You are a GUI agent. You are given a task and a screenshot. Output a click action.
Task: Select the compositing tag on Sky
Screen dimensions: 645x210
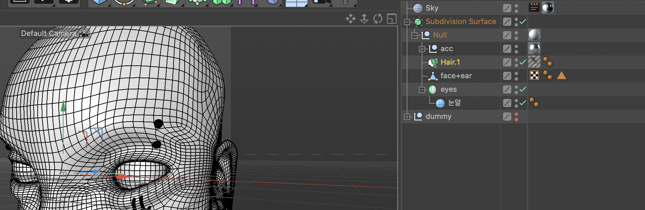pyautogui.click(x=534, y=7)
